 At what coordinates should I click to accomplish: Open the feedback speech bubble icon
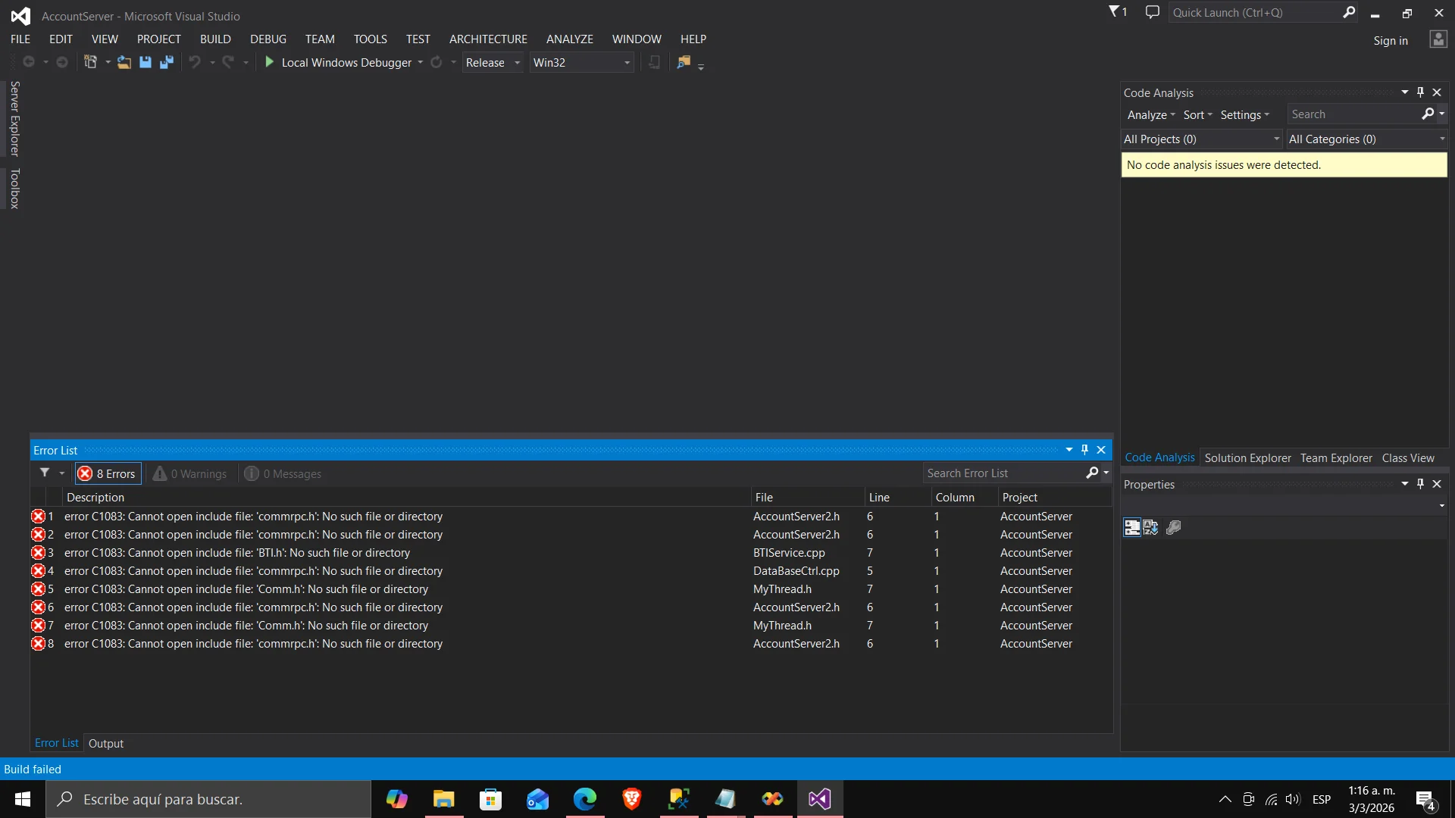click(x=1152, y=12)
